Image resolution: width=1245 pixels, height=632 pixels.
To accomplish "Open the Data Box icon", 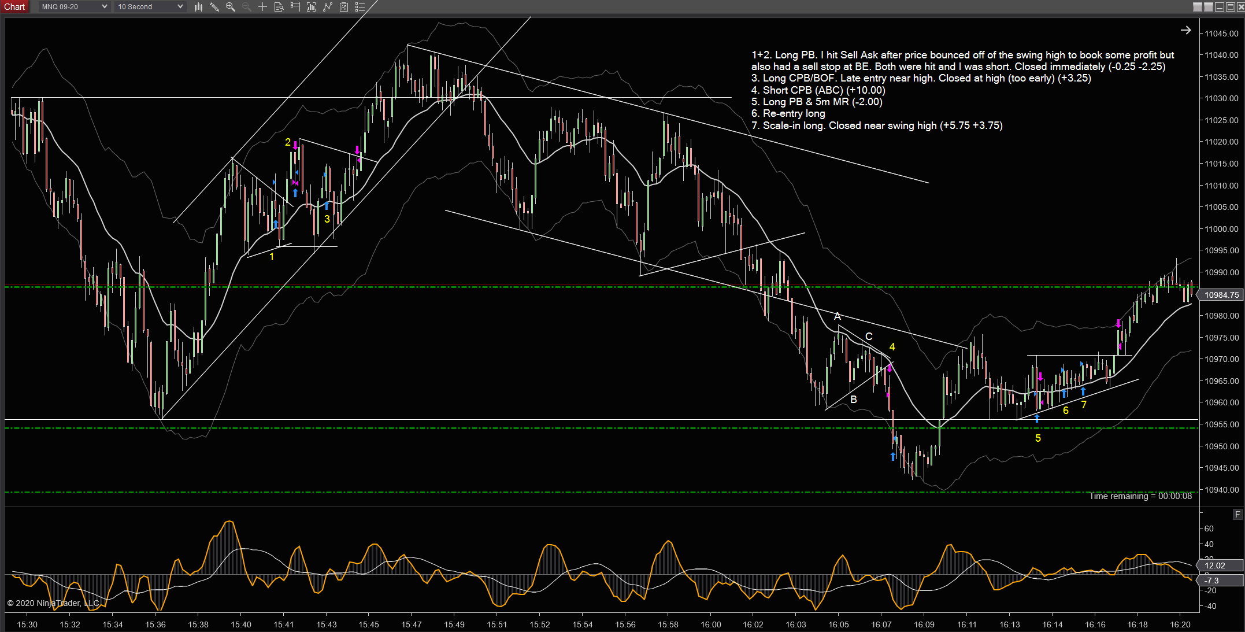I will click(x=279, y=7).
